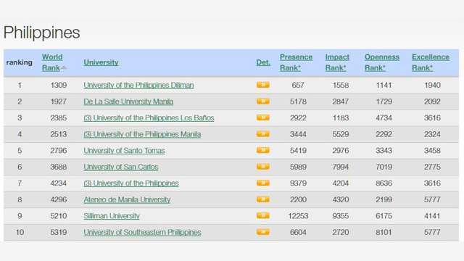Select impact rank value 7994
The width and height of the screenshot is (464, 261).
[341, 167]
